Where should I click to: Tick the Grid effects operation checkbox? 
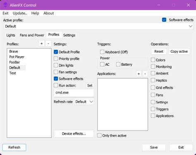[x=153, y=87]
